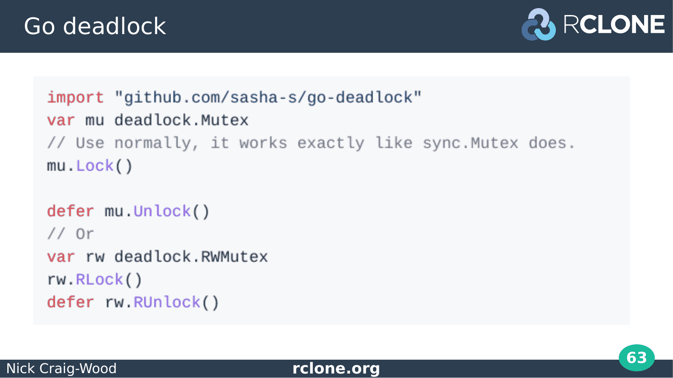Click the Nick Craig-Wood author name
673x378 pixels.
(61, 369)
